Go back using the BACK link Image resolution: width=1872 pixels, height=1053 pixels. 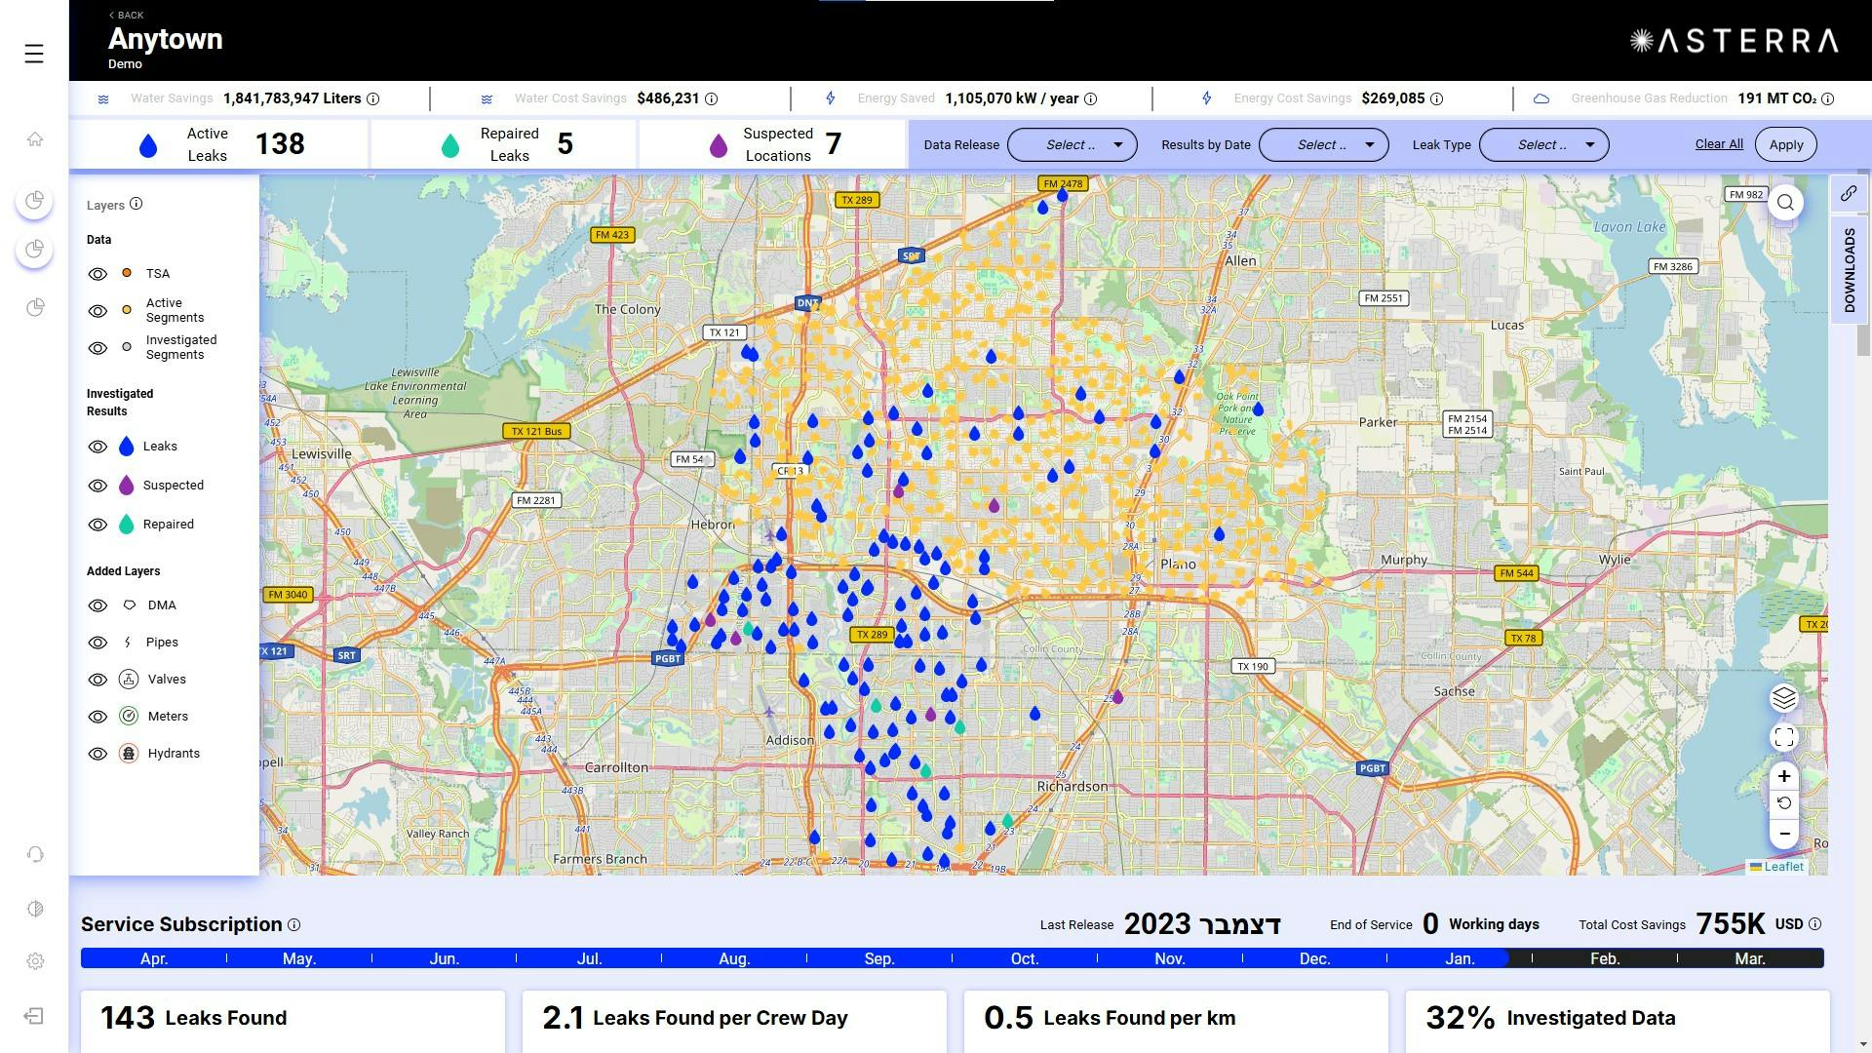click(x=126, y=15)
